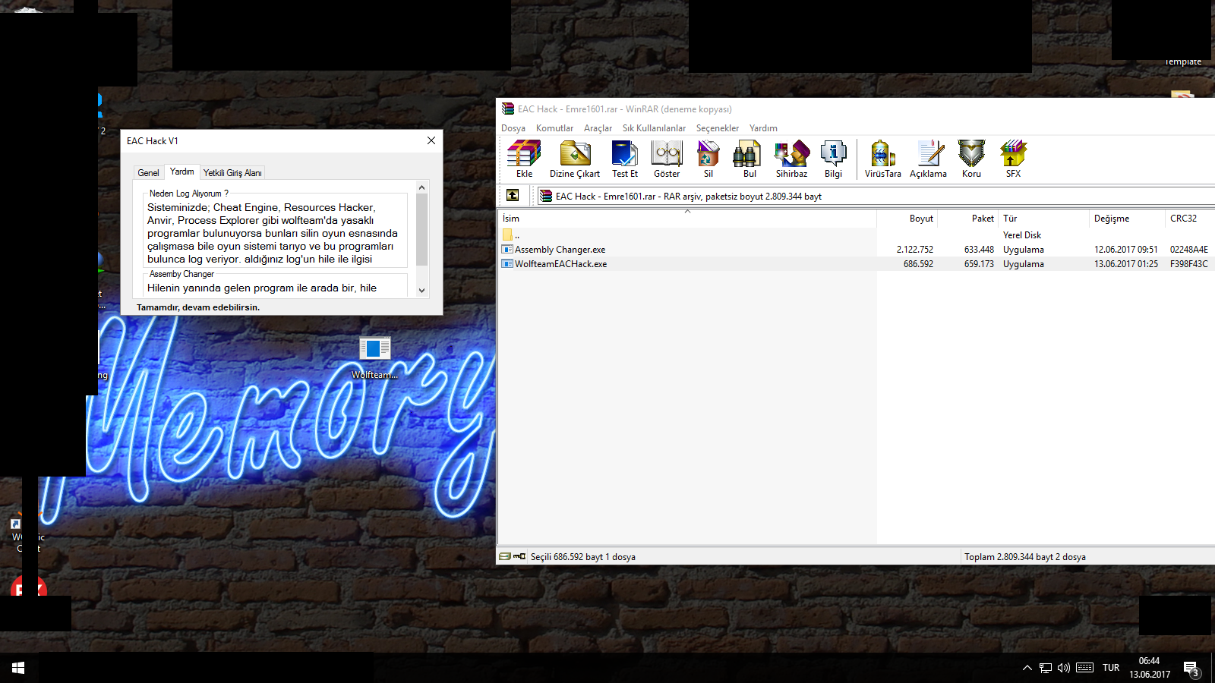The width and height of the screenshot is (1215, 683).
Task: Open the Dosya menu
Action: [513, 128]
